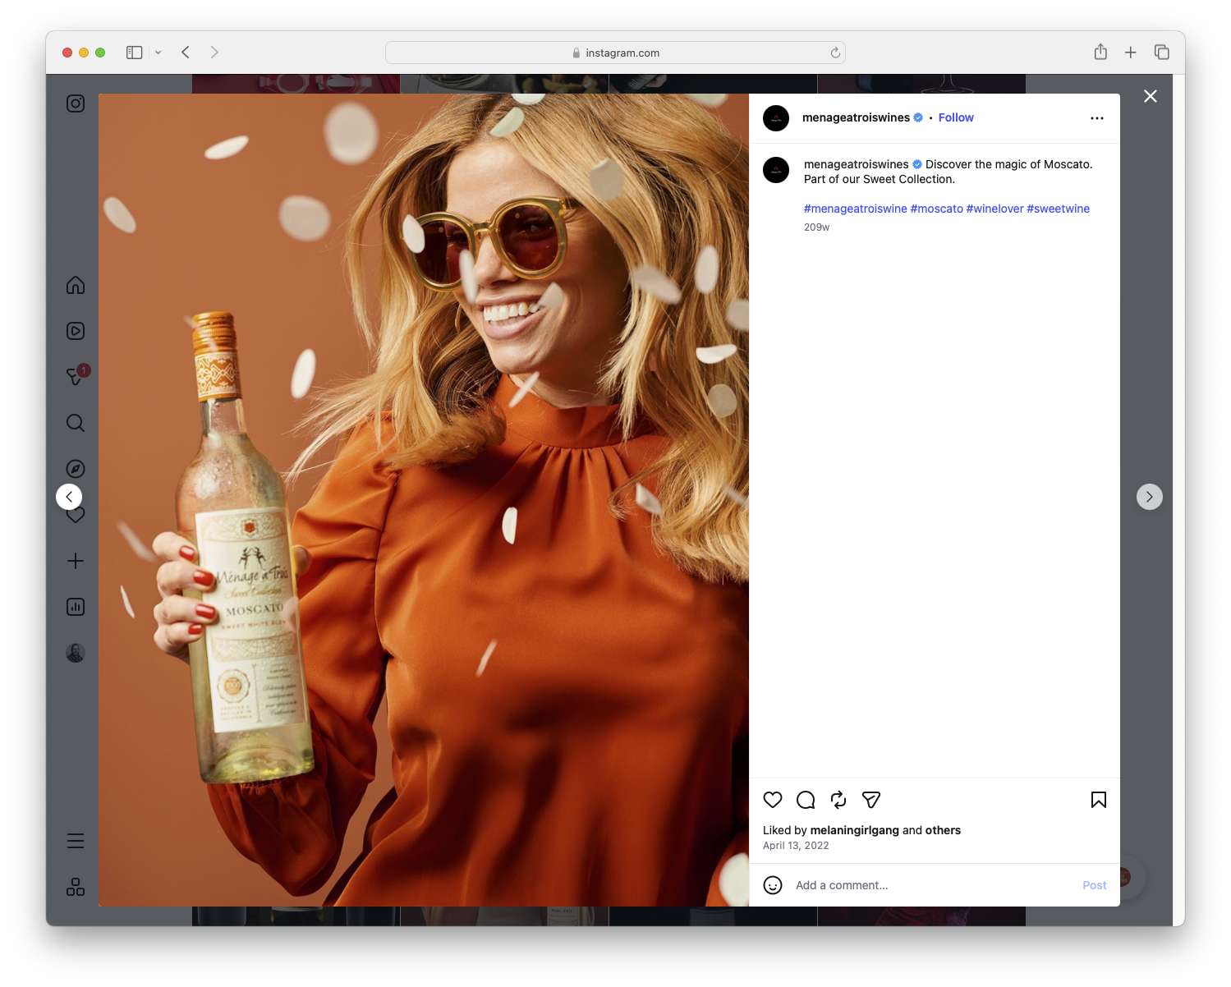Open Reels from the sidebar

point(75,330)
